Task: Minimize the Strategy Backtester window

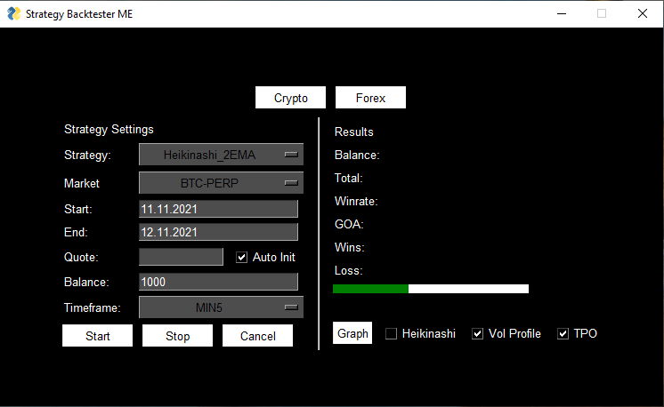Action: (x=561, y=13)
